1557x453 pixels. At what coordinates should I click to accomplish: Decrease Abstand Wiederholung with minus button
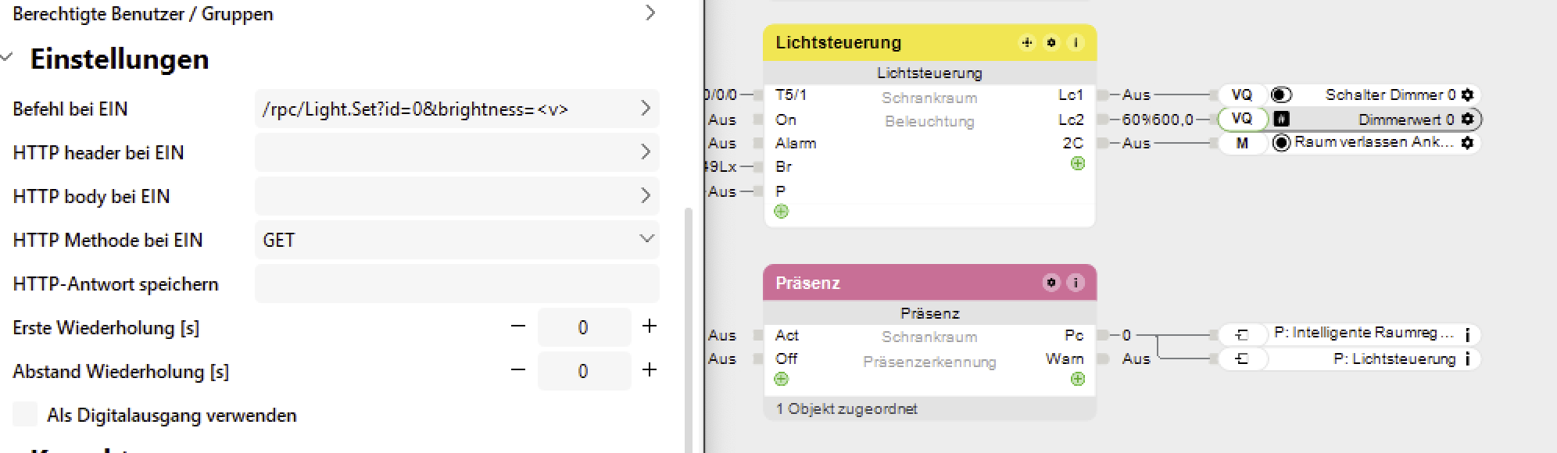517,370
